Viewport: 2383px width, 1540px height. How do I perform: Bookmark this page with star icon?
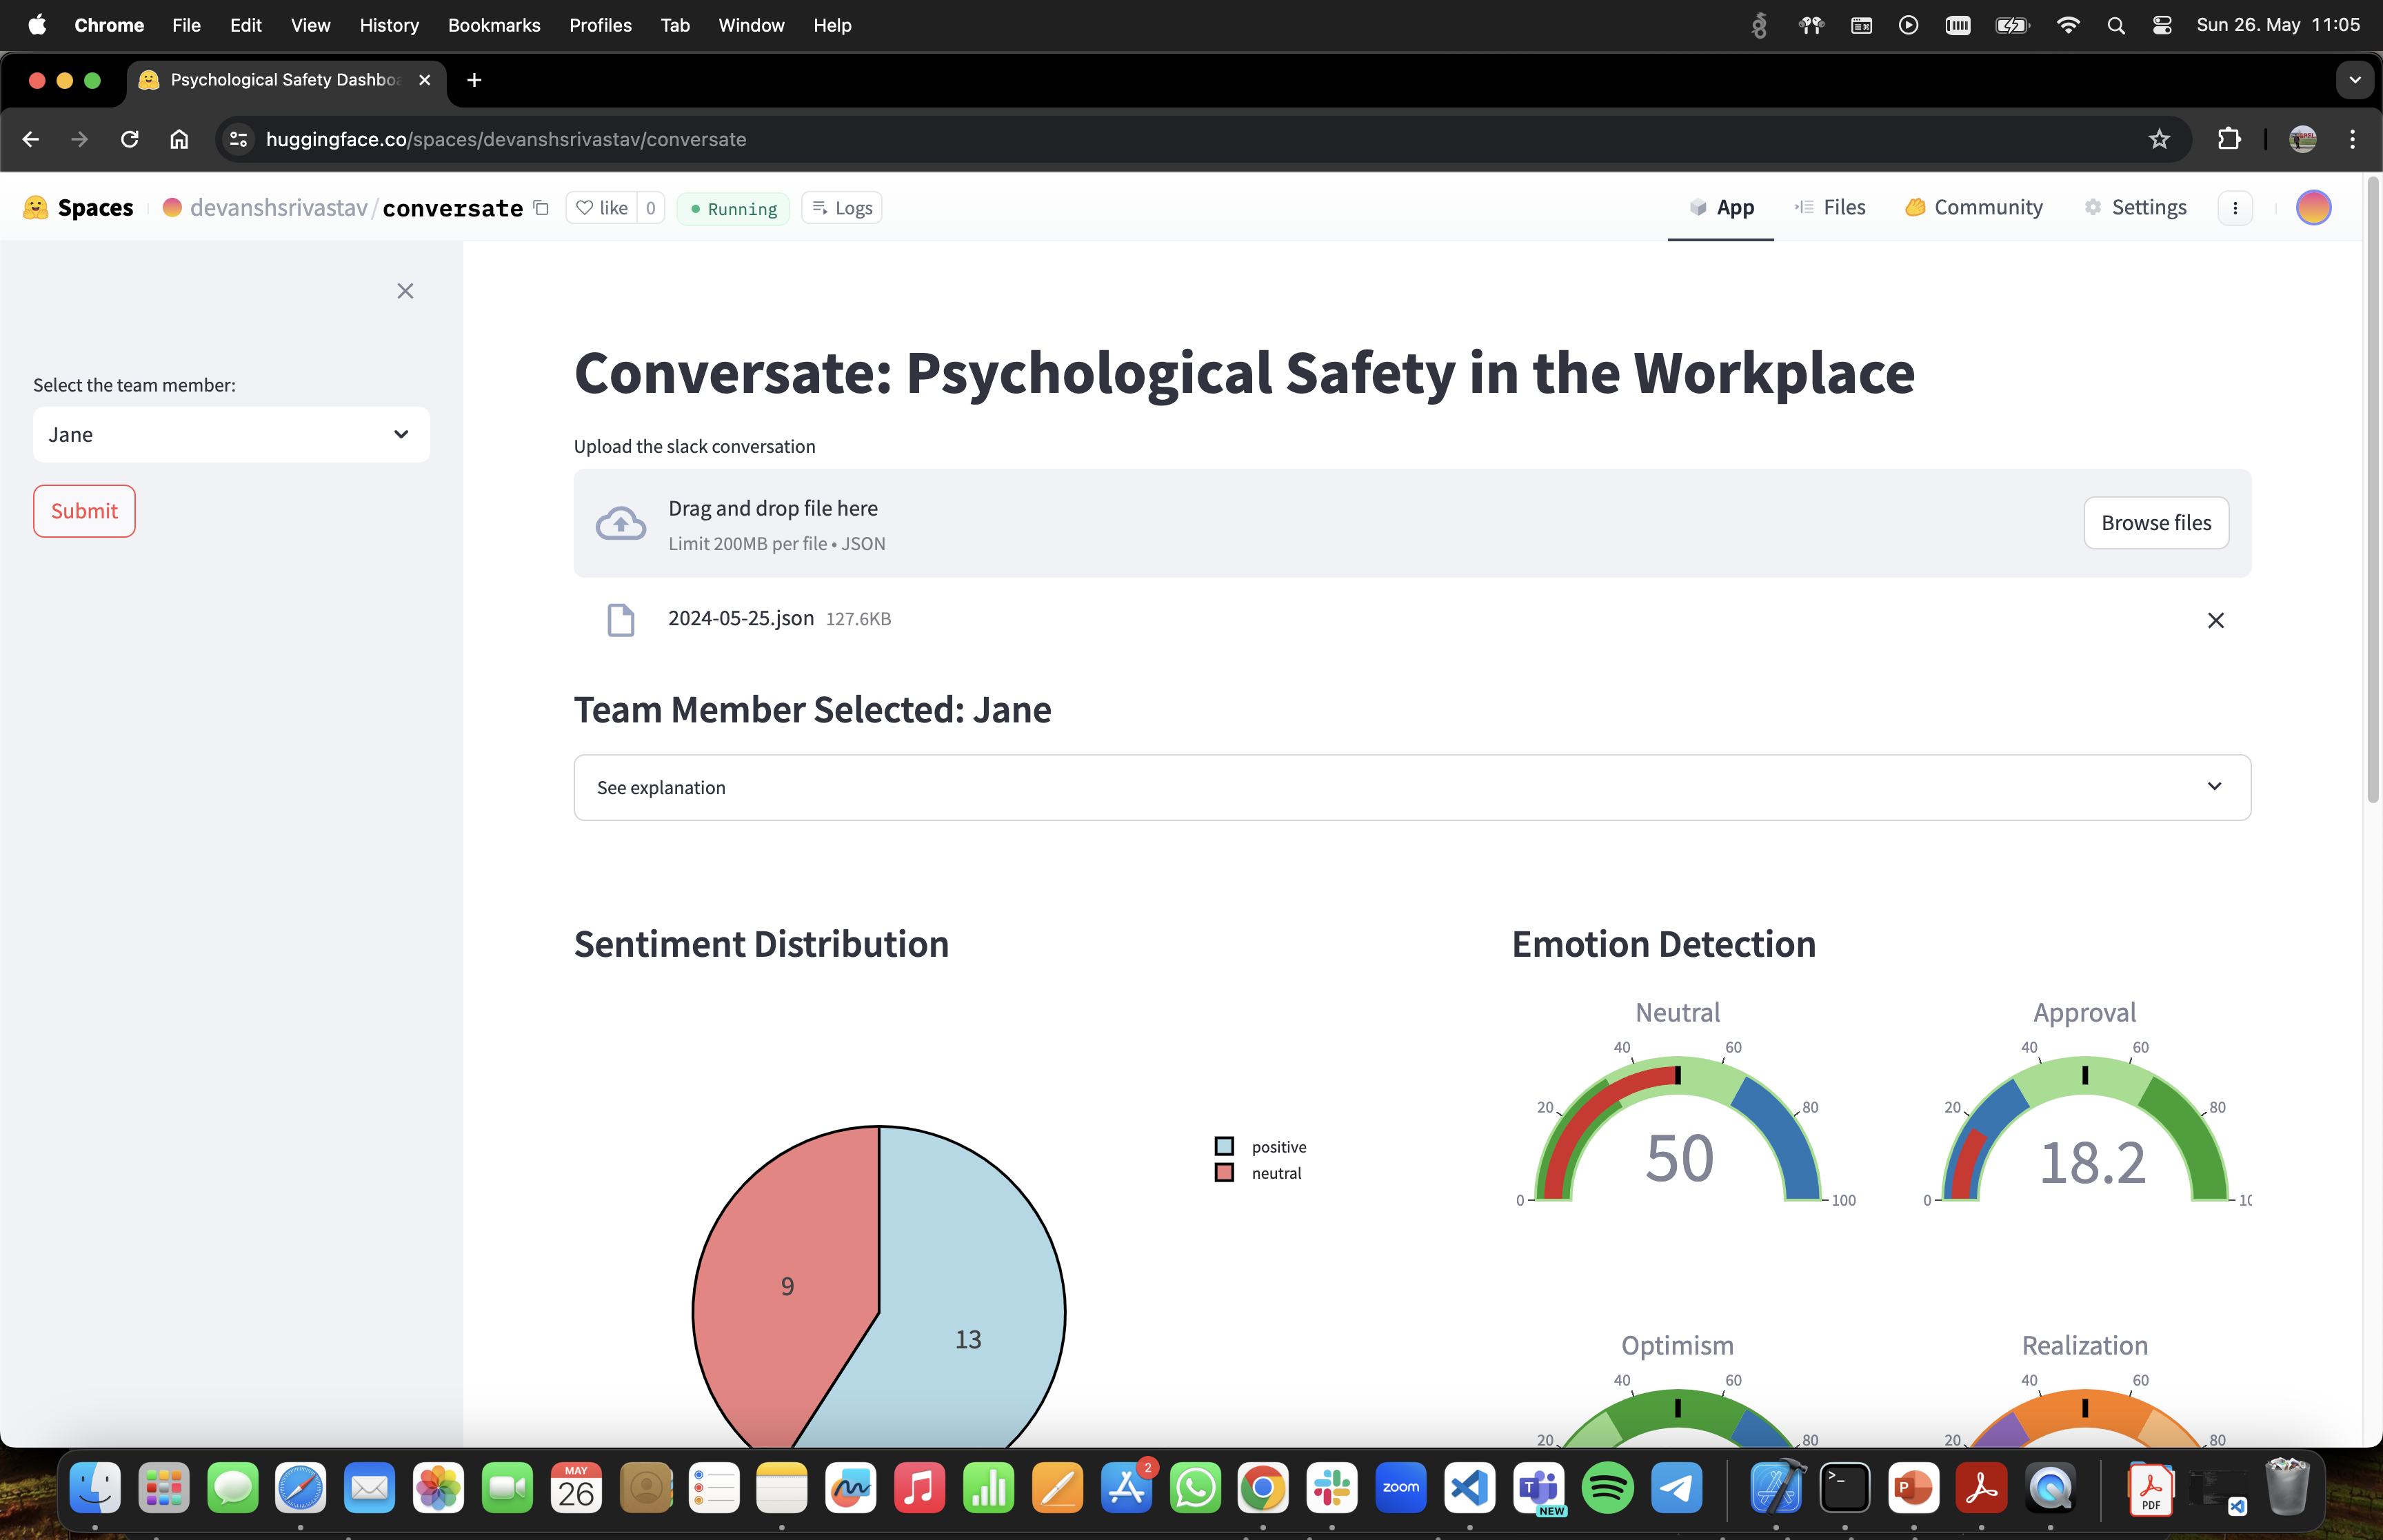2159,139
